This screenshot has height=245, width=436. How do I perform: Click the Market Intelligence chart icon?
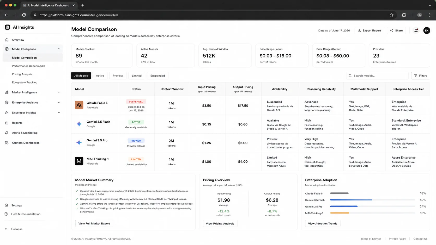[7, 92]
